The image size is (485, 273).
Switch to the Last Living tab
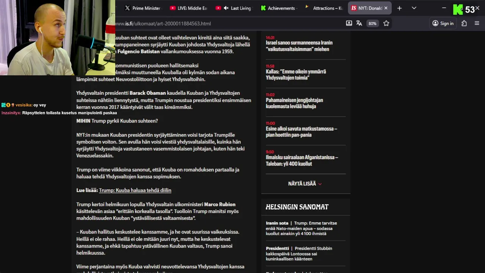tap(234, 8)
